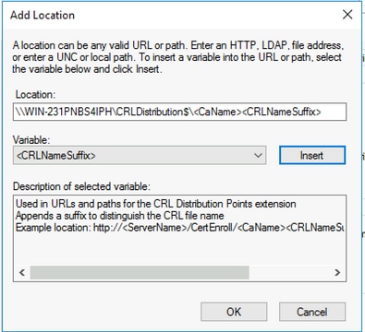Close the Add Location dialog with X
The width and height of the screenshot is (365, 332).
point(347,15)
